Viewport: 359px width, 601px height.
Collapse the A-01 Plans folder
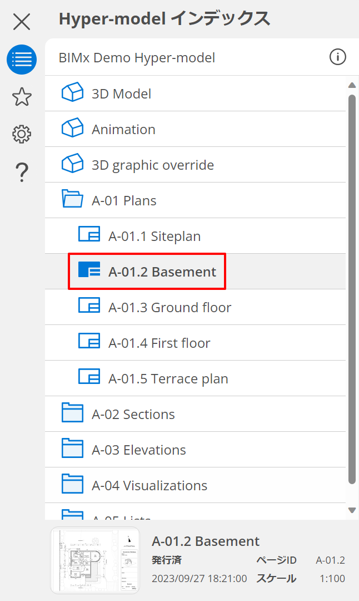72,200
